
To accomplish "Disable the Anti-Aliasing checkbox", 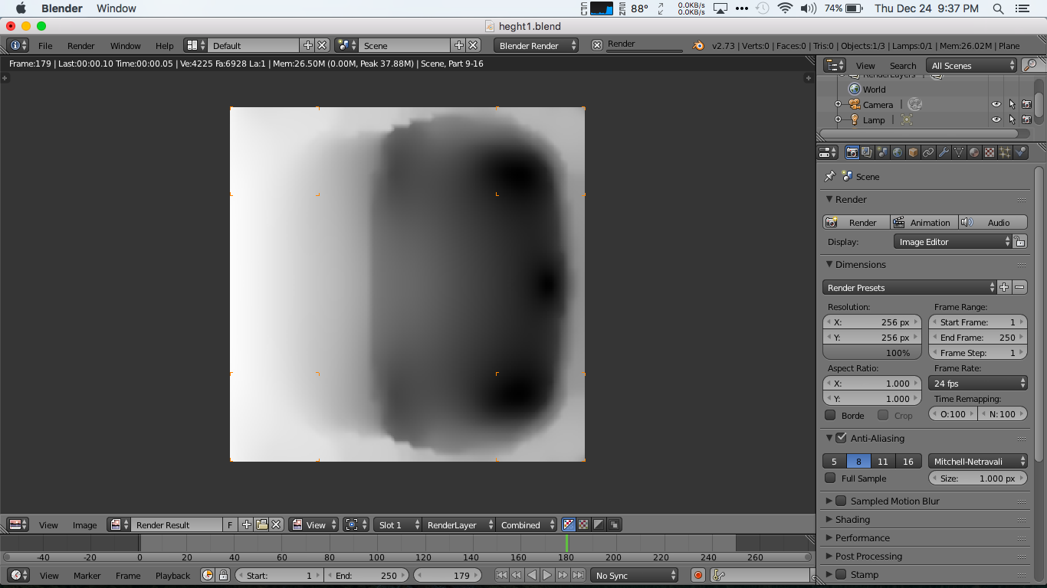I will [841, 439].
